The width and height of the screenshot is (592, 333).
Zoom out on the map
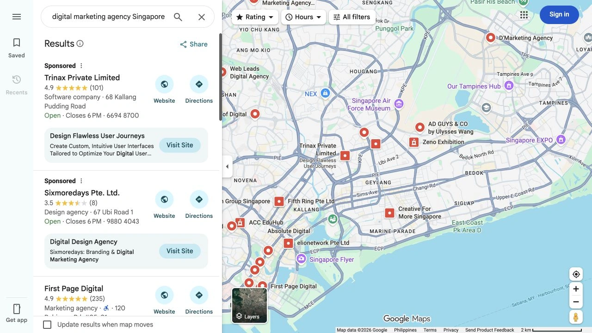click(576, 302)
